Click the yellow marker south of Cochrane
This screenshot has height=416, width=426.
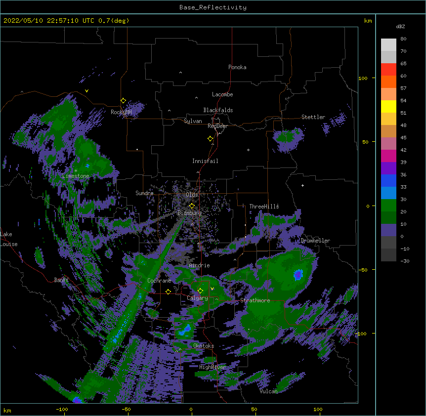tap(168, 291)
